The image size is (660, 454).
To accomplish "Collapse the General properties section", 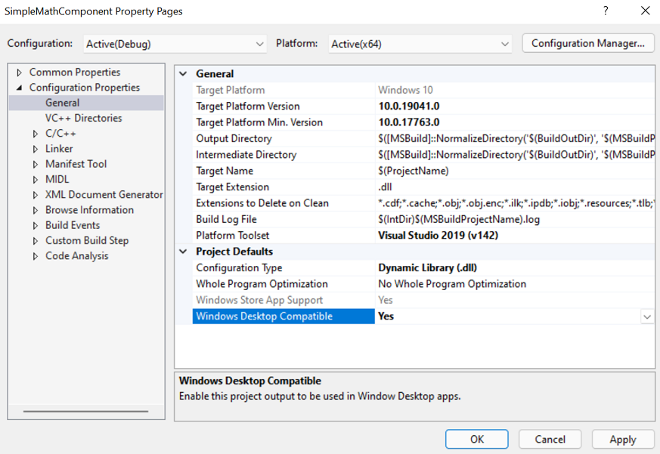I will [181, 75].
